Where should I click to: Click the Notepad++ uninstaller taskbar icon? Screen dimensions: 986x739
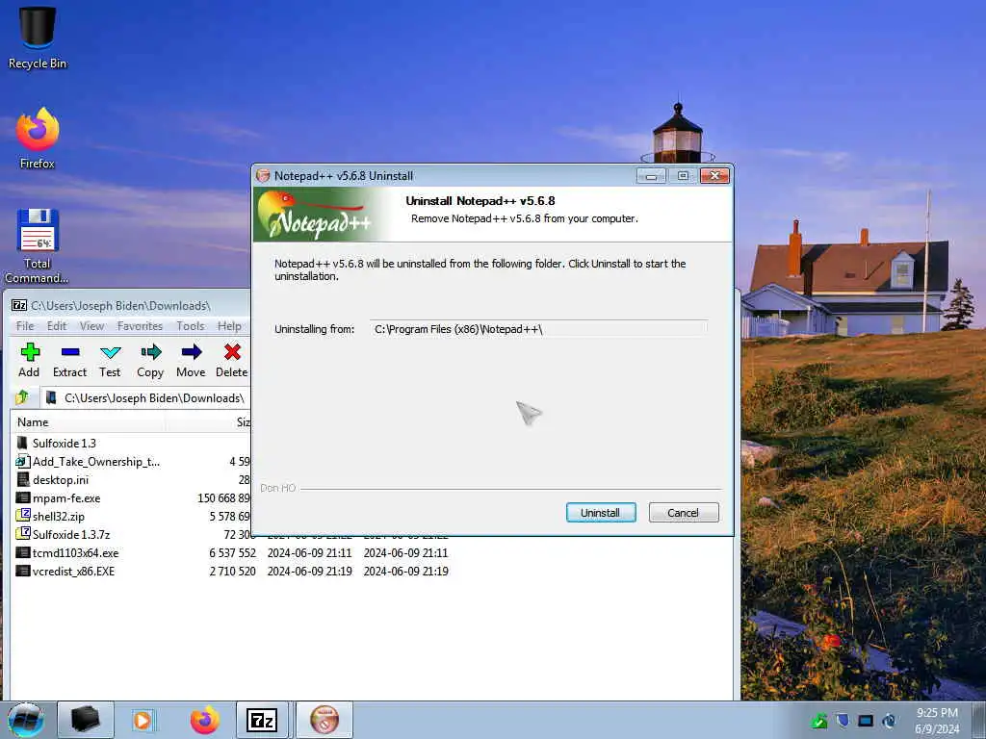pyautogui.click(x=324, y=720)
